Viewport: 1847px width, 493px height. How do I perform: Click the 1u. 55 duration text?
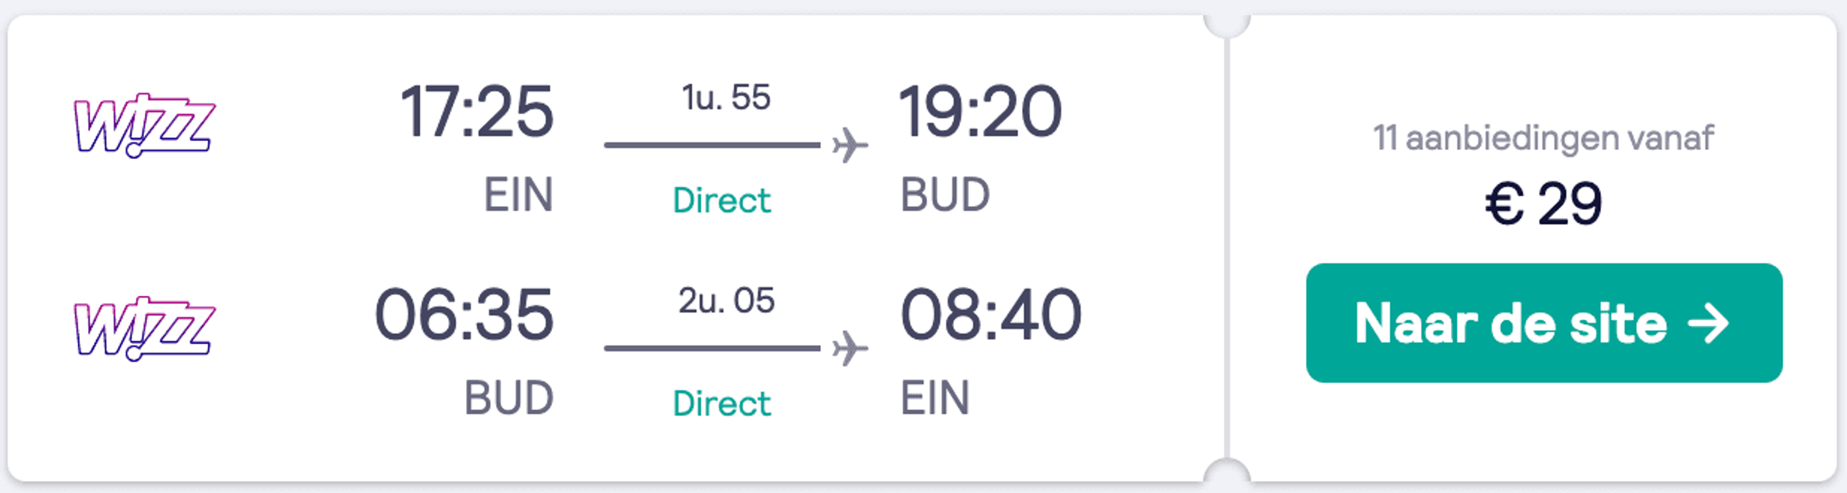[x=726, y=98]
